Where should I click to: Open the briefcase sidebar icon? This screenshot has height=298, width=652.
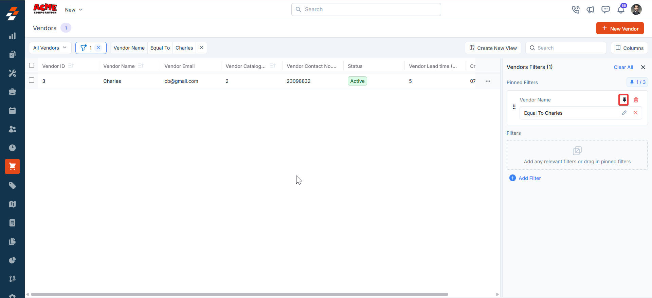tap(12, 92)
